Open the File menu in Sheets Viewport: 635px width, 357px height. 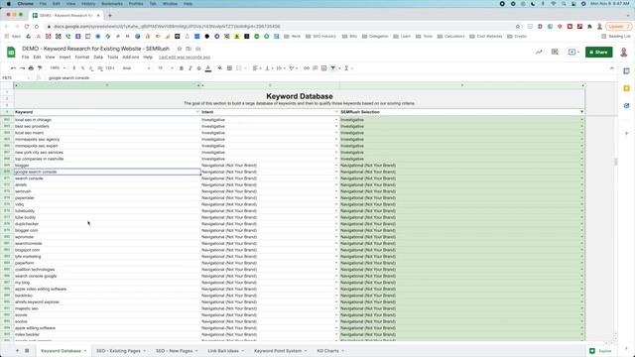tap(25, 58)
